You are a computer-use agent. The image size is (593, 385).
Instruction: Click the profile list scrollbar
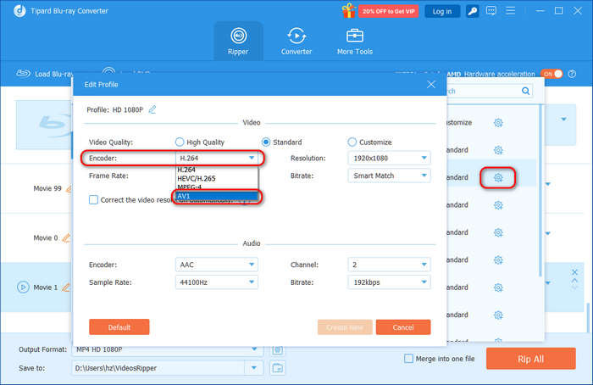(x=540, y=191)
